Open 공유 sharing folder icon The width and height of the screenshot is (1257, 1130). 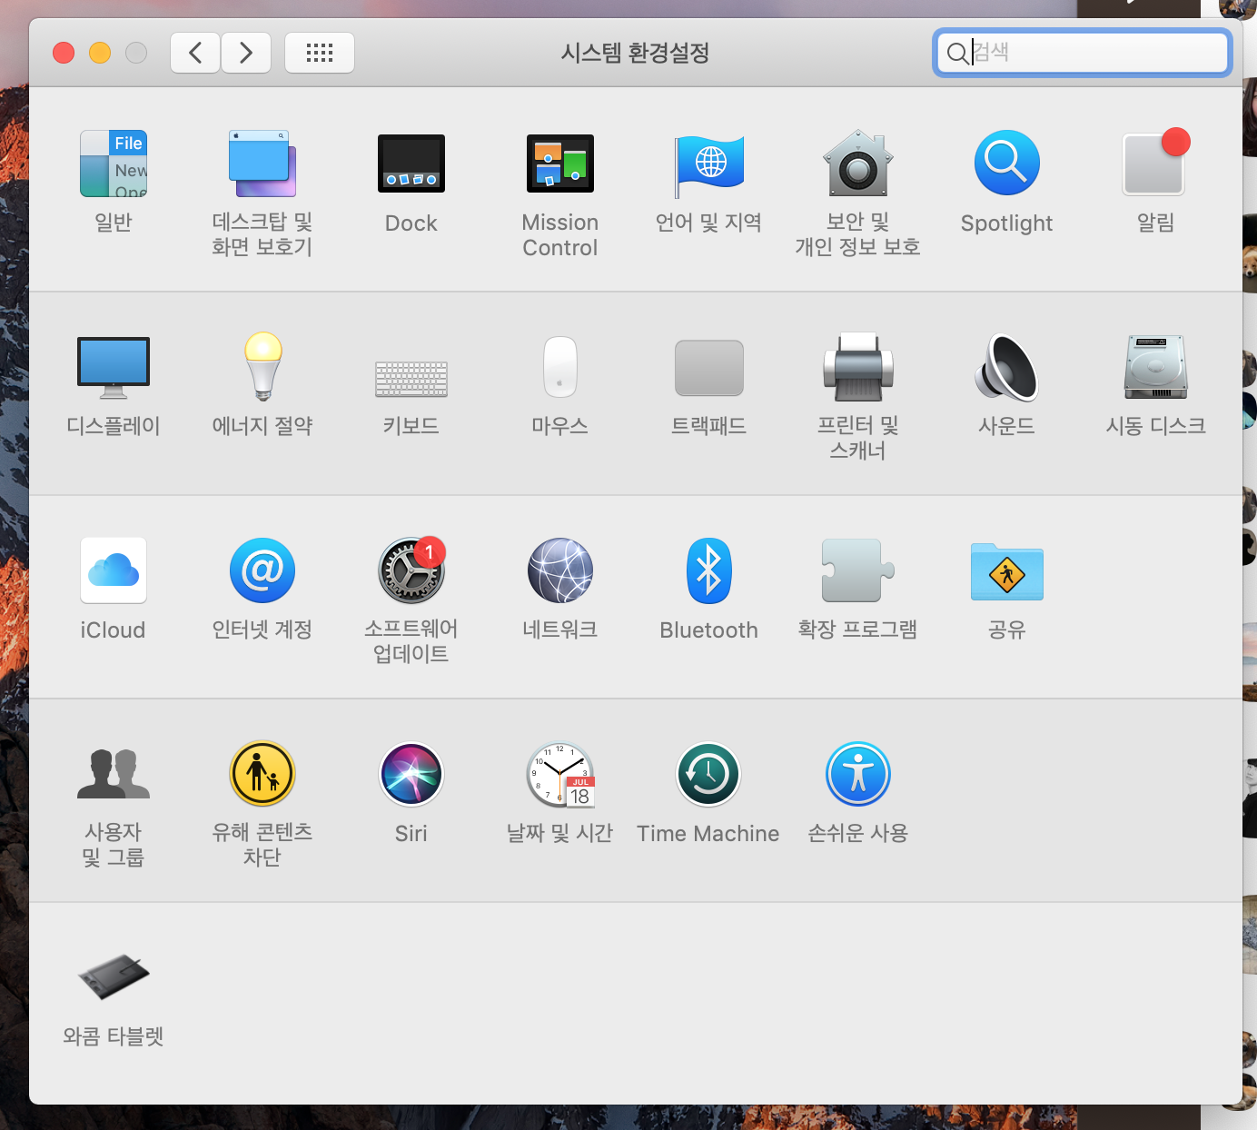tap(1007, 572)
